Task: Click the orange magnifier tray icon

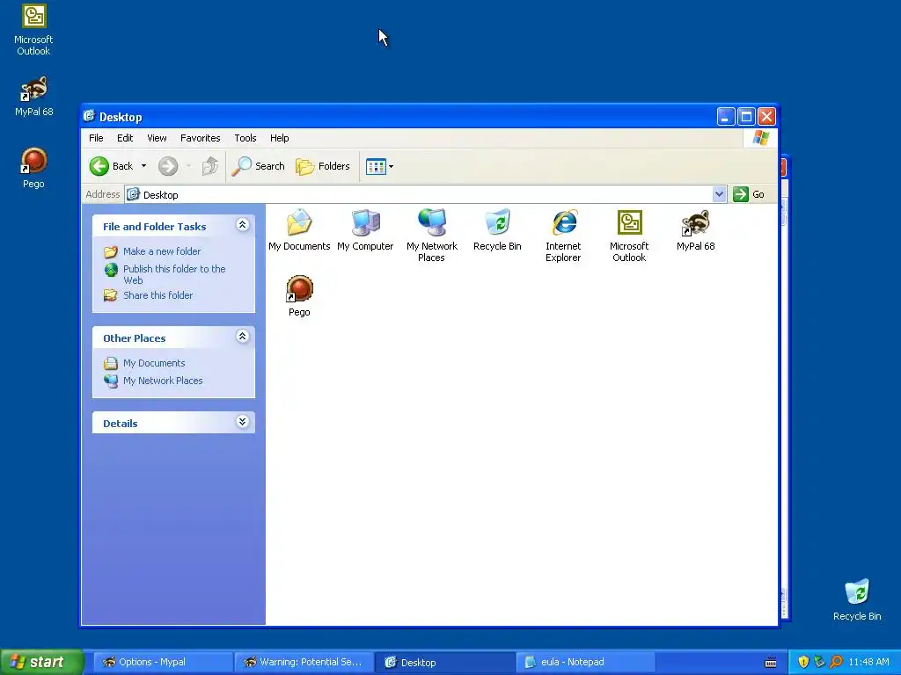Action: [x=836, y=663]
